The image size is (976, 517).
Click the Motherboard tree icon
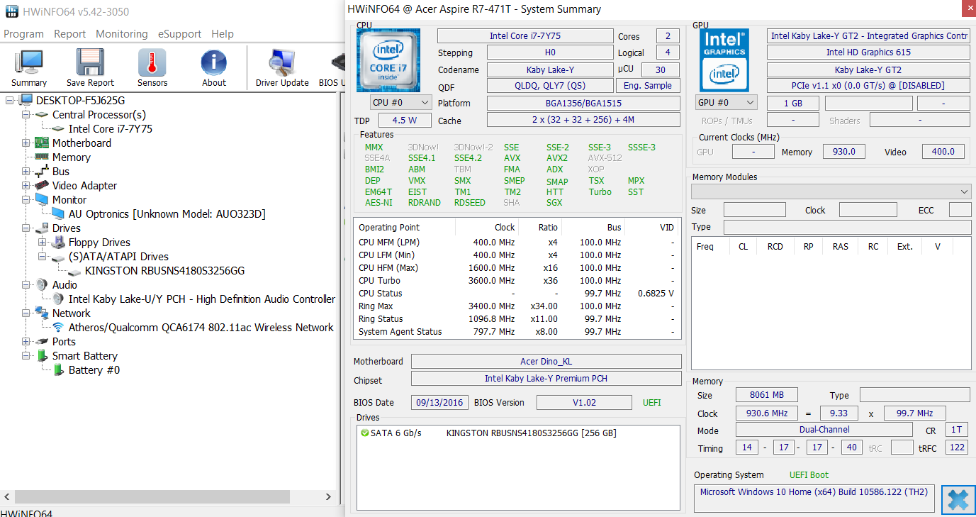click(x=43, y=143)
